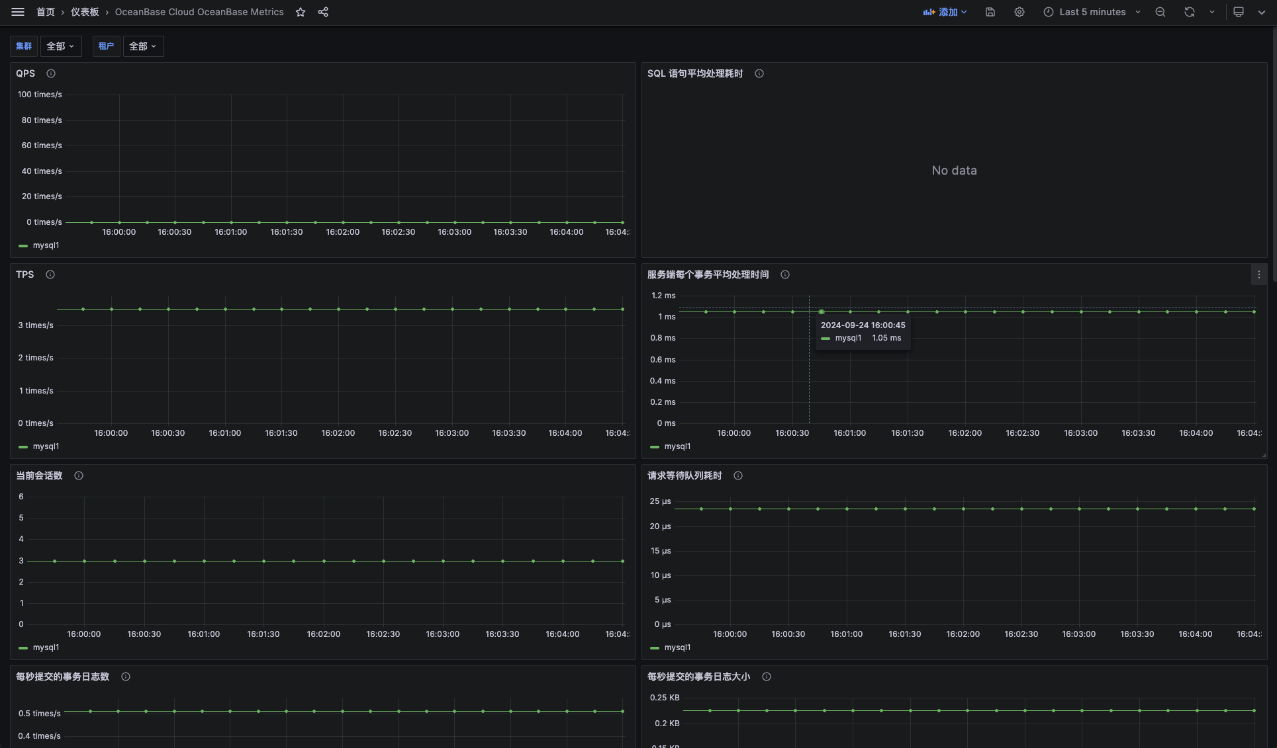Open panel menu for 服务端每个事务平均处理时间
The height and width of the screenshot is (748, 1277).
tap(1258, 274)
